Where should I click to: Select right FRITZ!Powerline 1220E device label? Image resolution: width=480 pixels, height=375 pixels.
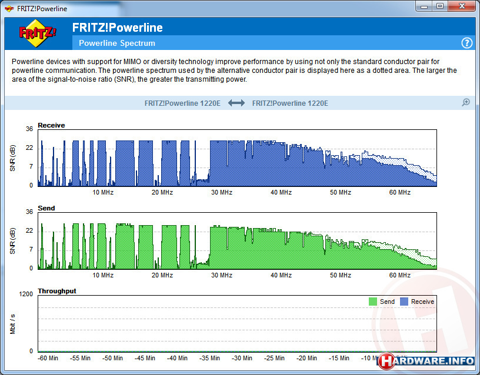pos(290,103)
